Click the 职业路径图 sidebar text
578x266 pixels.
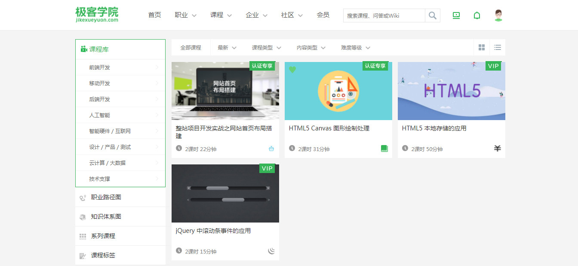(x=106, y=197)
